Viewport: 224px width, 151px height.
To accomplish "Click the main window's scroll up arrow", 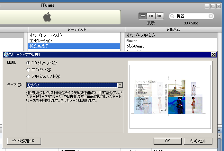I will tap(219, 135).
